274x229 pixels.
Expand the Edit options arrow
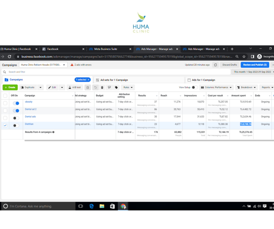pyautogui.click(x=62, y=87)
